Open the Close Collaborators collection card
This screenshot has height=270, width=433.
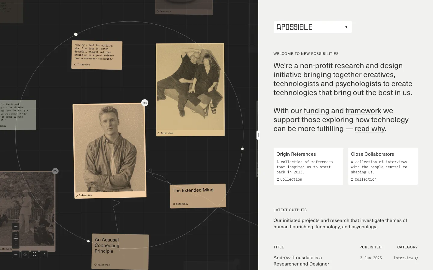382,166
